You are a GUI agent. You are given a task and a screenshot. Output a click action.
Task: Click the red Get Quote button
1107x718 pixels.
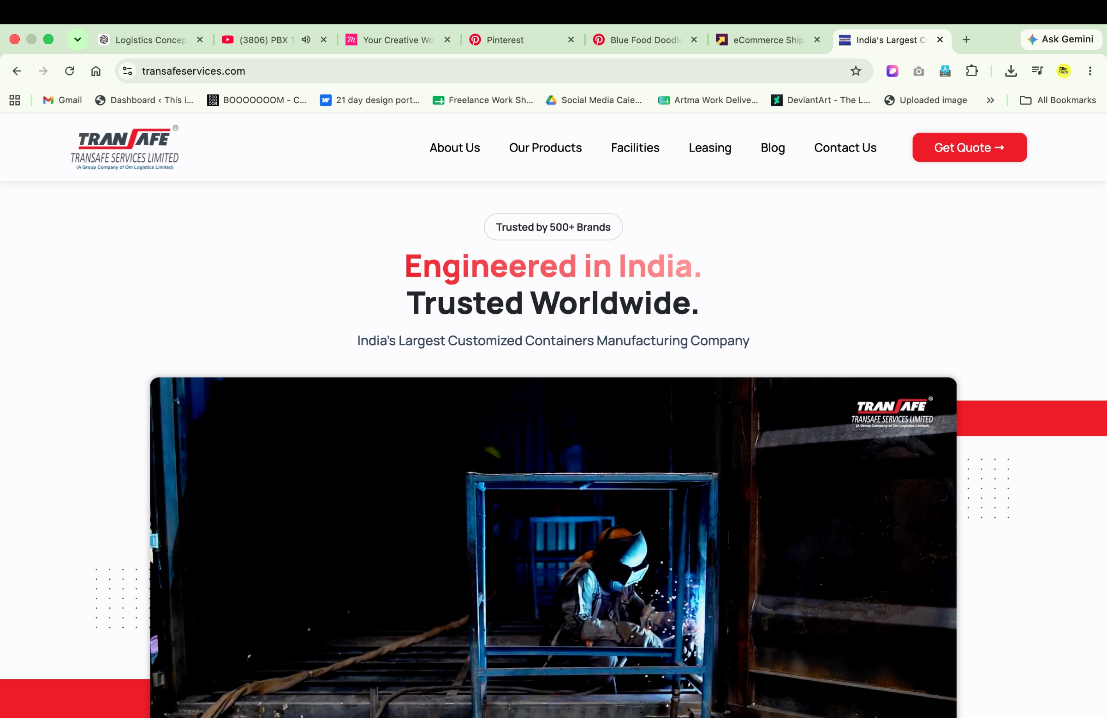tap(970, 148)
